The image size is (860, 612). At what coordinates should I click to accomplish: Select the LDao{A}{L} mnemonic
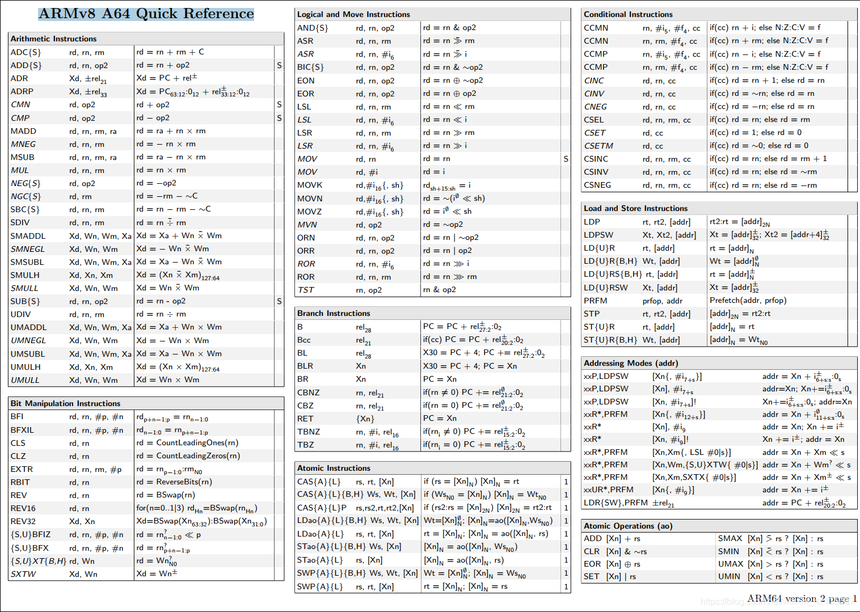click(x=321, y=534)
